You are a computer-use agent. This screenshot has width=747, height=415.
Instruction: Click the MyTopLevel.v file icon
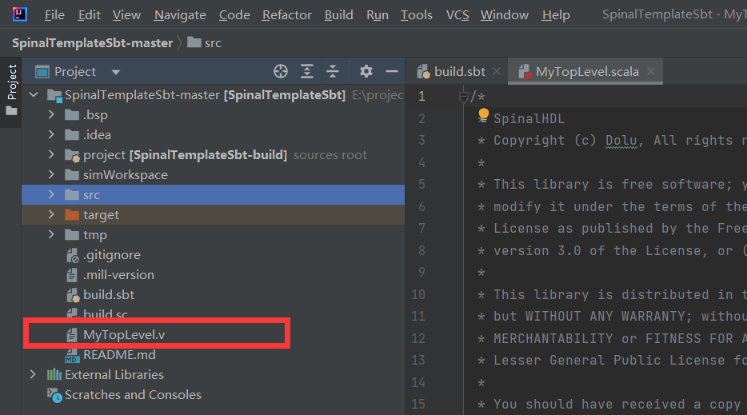pos(72,335)
